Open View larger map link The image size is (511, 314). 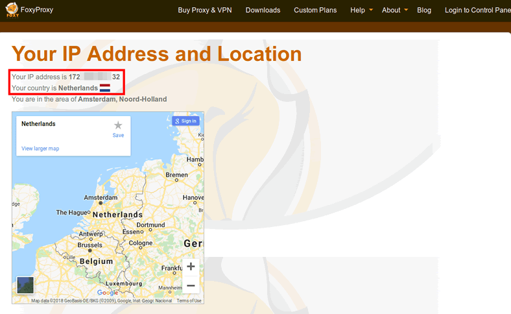[x=40, y=149]
